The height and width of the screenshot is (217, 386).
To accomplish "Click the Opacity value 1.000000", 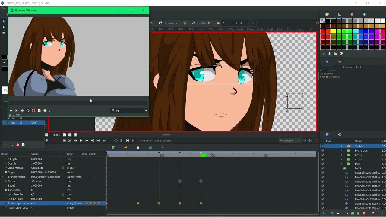I will click(x=36, y=164).
